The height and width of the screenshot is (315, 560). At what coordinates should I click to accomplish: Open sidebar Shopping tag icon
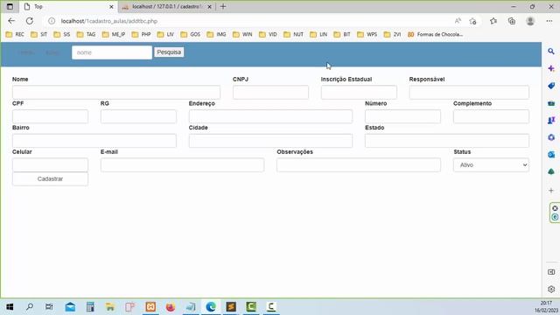551,86
